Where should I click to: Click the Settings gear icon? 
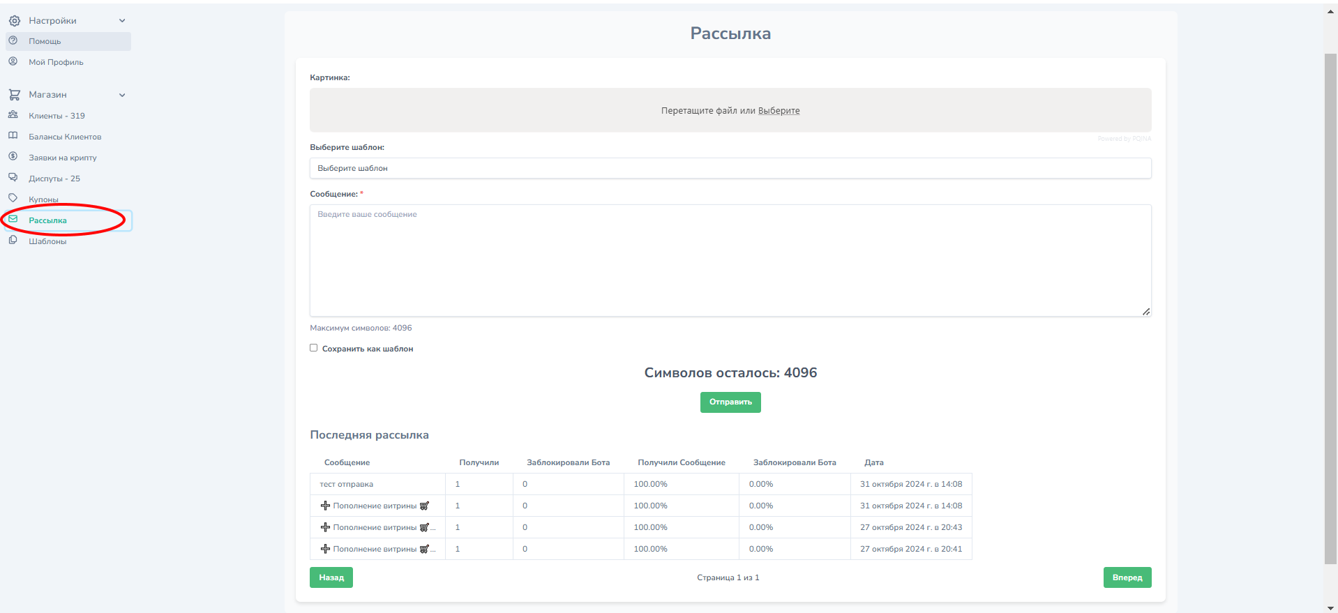coord(14,21)
